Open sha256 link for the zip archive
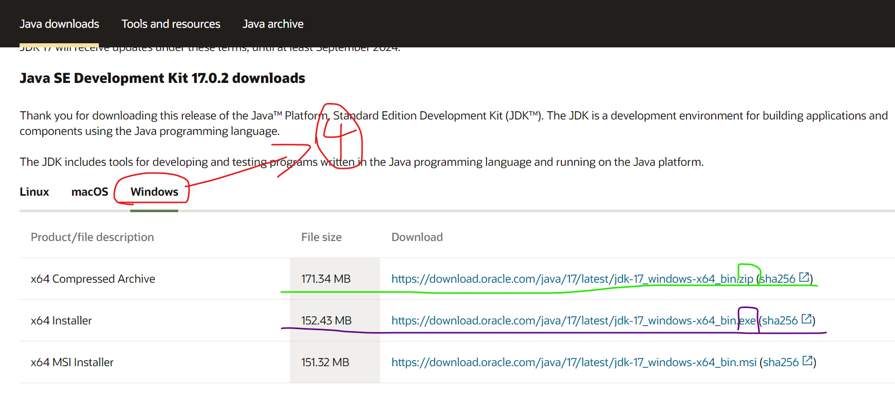This screenshot has width=895, height=394. click(x=778, y=279)
